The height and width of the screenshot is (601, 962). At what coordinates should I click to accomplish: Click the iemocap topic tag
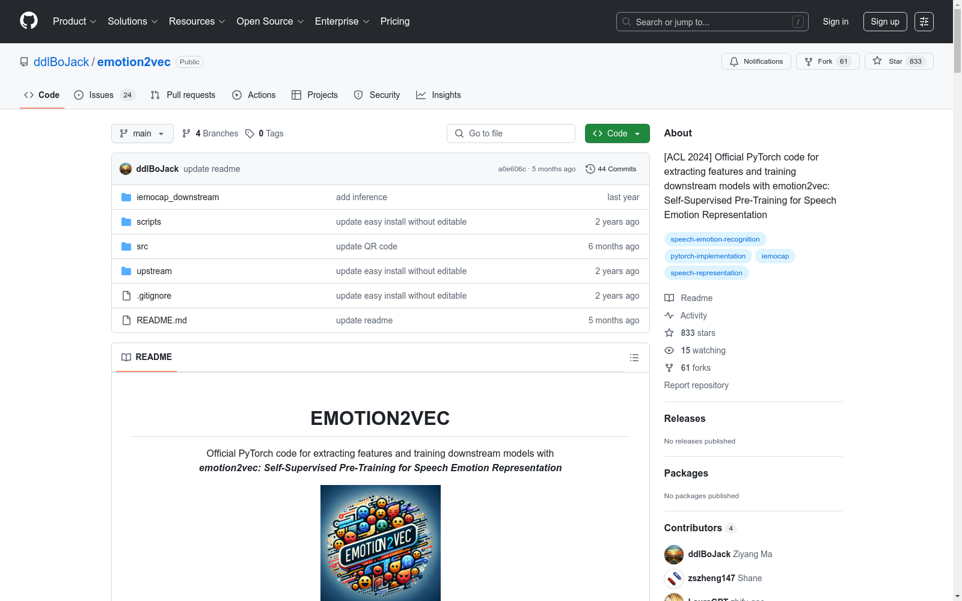pyautogui.click(x=775, y=256)
